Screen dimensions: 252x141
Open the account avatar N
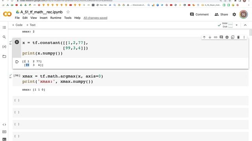[x=243, y=14]
